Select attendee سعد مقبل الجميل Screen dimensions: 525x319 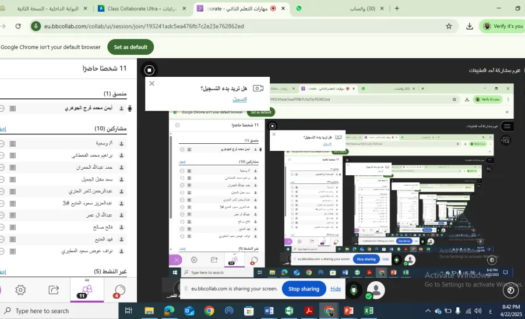point(97,179)
